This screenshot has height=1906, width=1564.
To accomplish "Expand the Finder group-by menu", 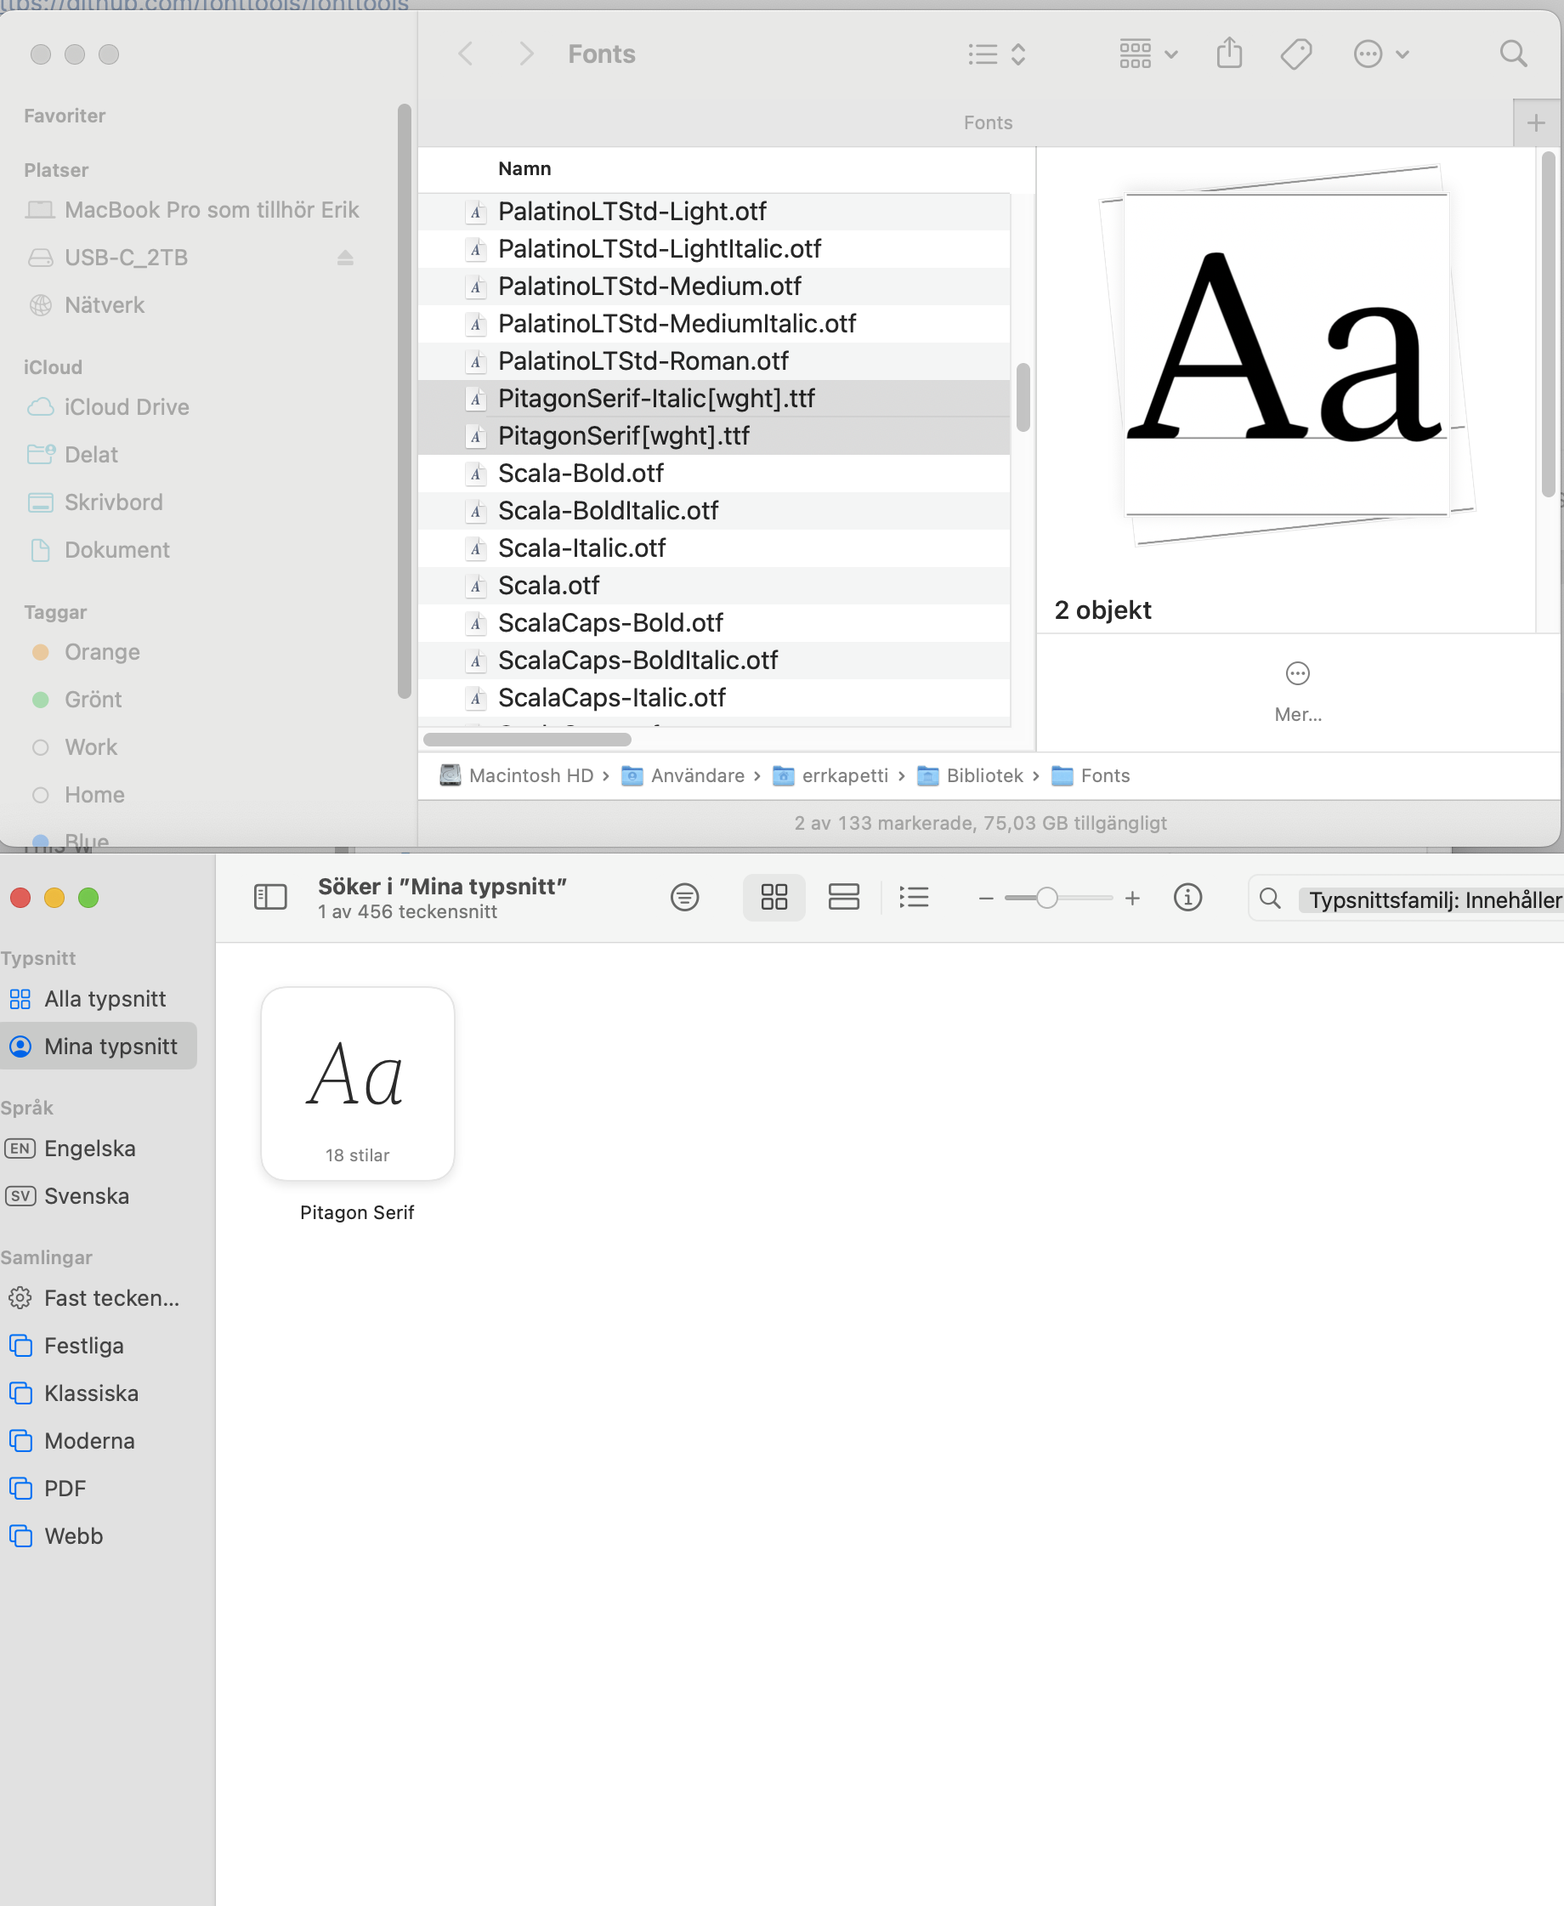I will (x=1147, y=54).
